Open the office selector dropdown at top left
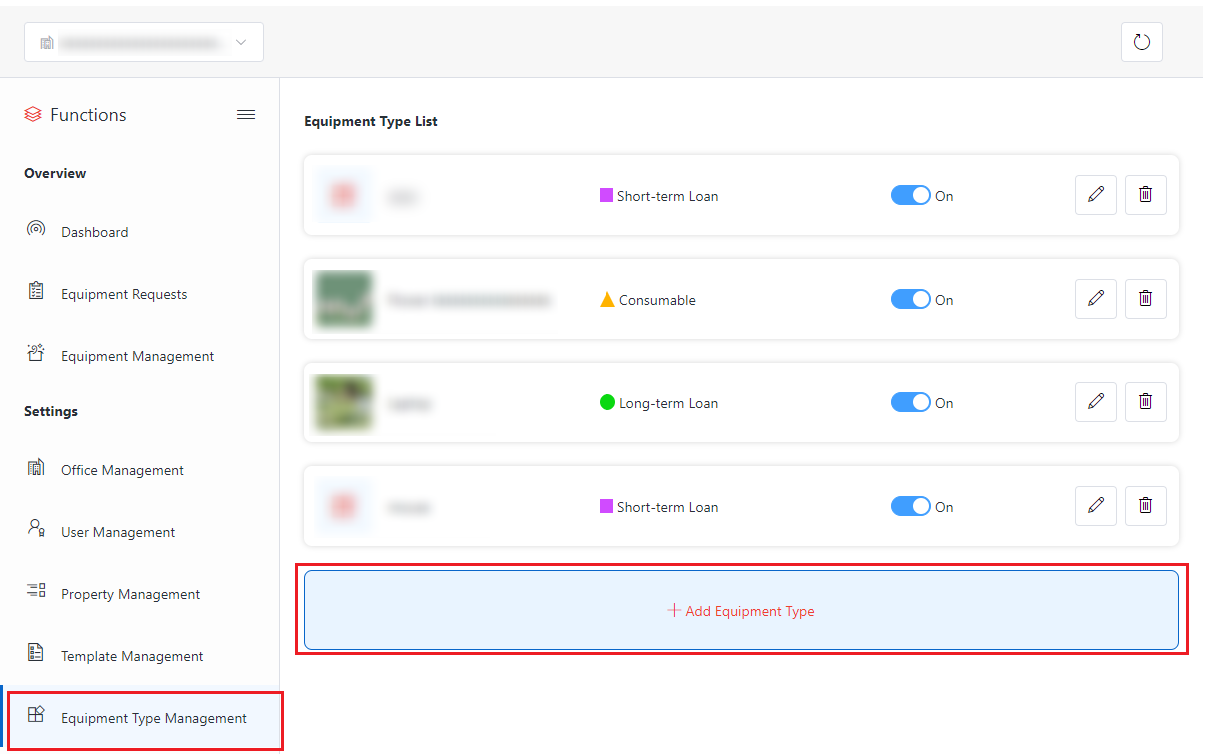Image resolution: width=1213 pixels, height=754 pixels. (x=143, y=42)
